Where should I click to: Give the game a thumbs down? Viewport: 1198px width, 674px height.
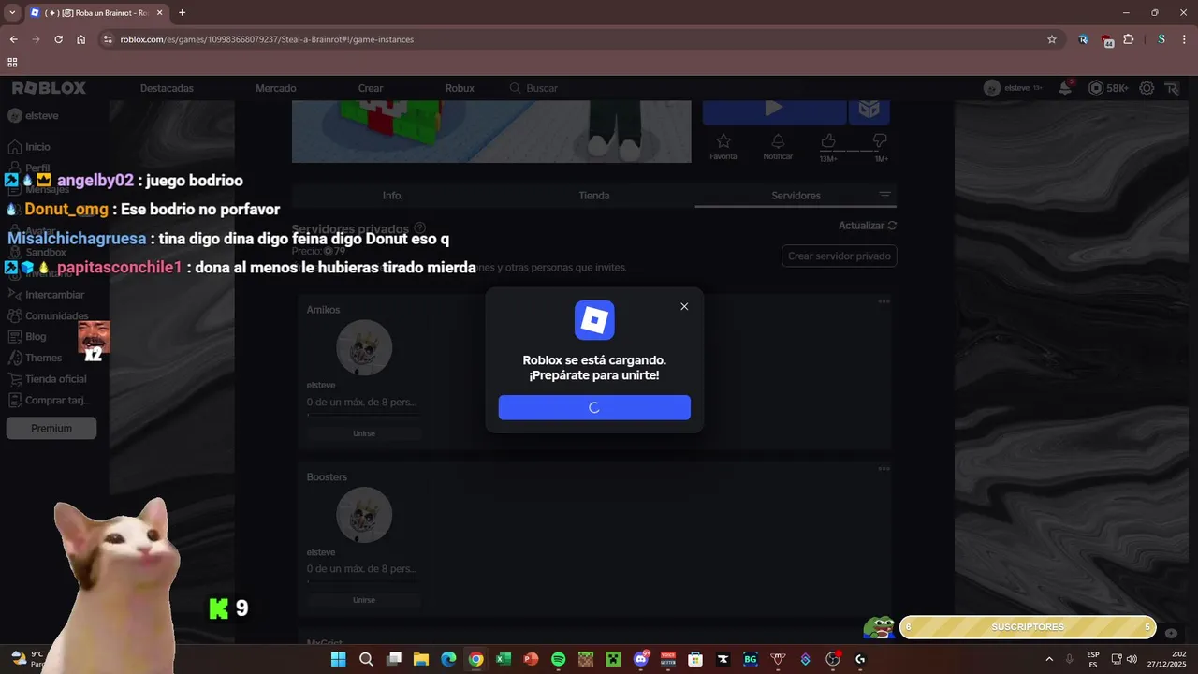(x=880, y=142)
